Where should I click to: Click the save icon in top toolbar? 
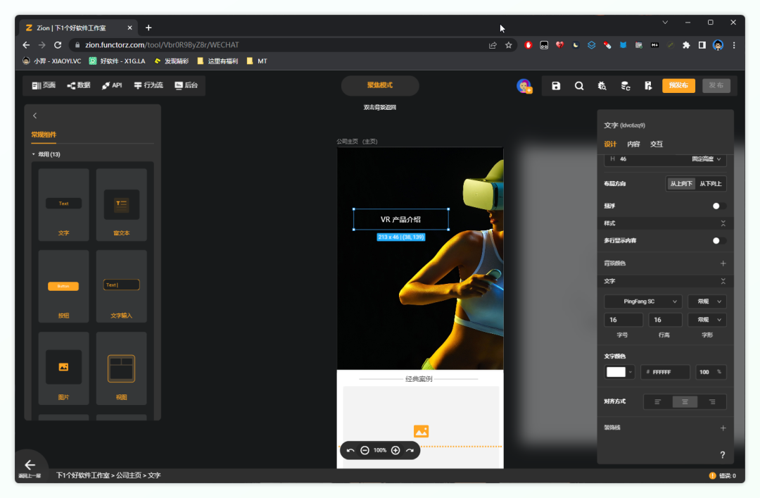556,86
